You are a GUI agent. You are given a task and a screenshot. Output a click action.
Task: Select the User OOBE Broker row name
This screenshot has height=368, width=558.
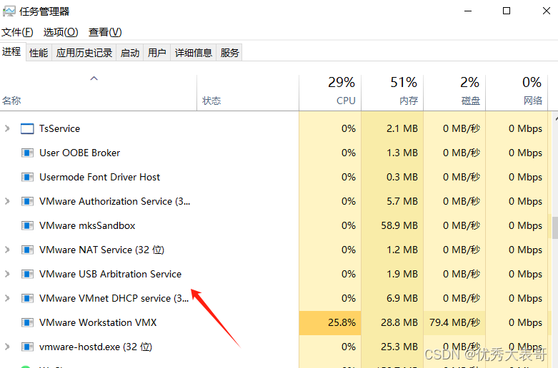point(80,153)
